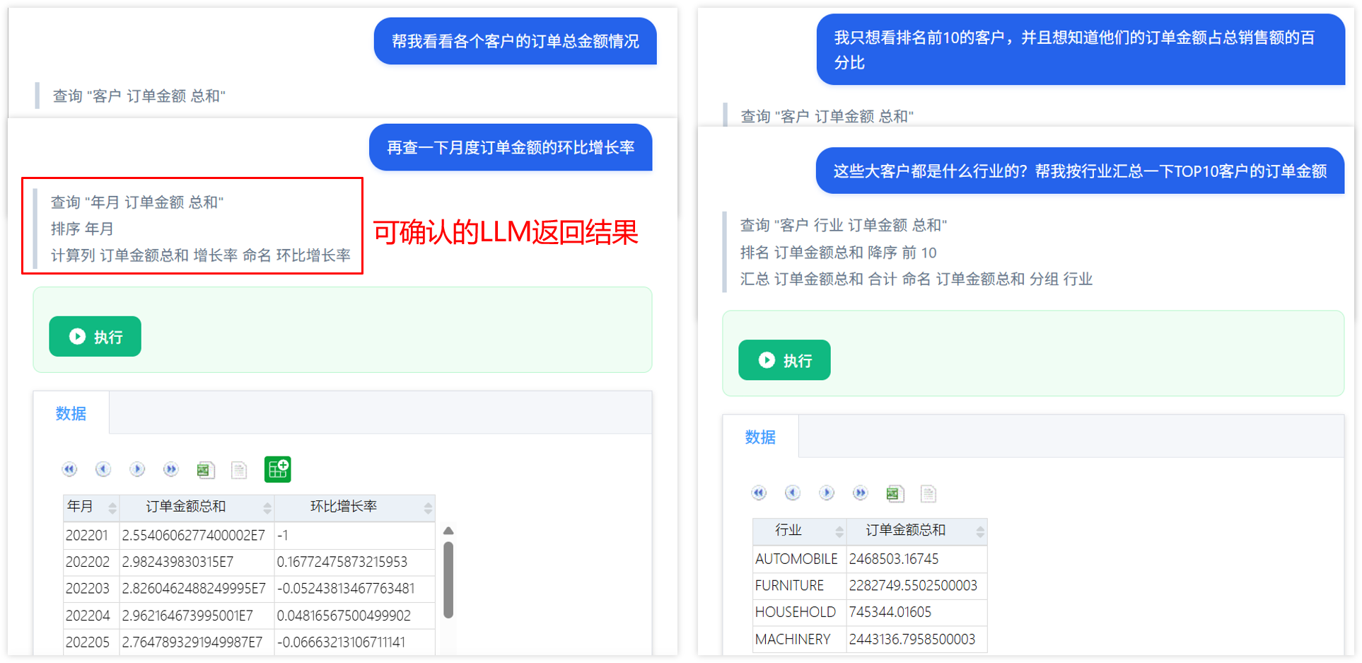This screenshot has height=663, width=1362.
Task: Go to first page in right data panel
Action: point(759,493)
